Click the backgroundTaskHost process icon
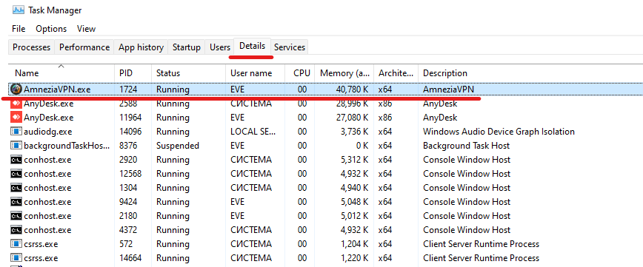The width and height of the screenshot is (643, 267). pyautogui.click(x=16, y=146)
